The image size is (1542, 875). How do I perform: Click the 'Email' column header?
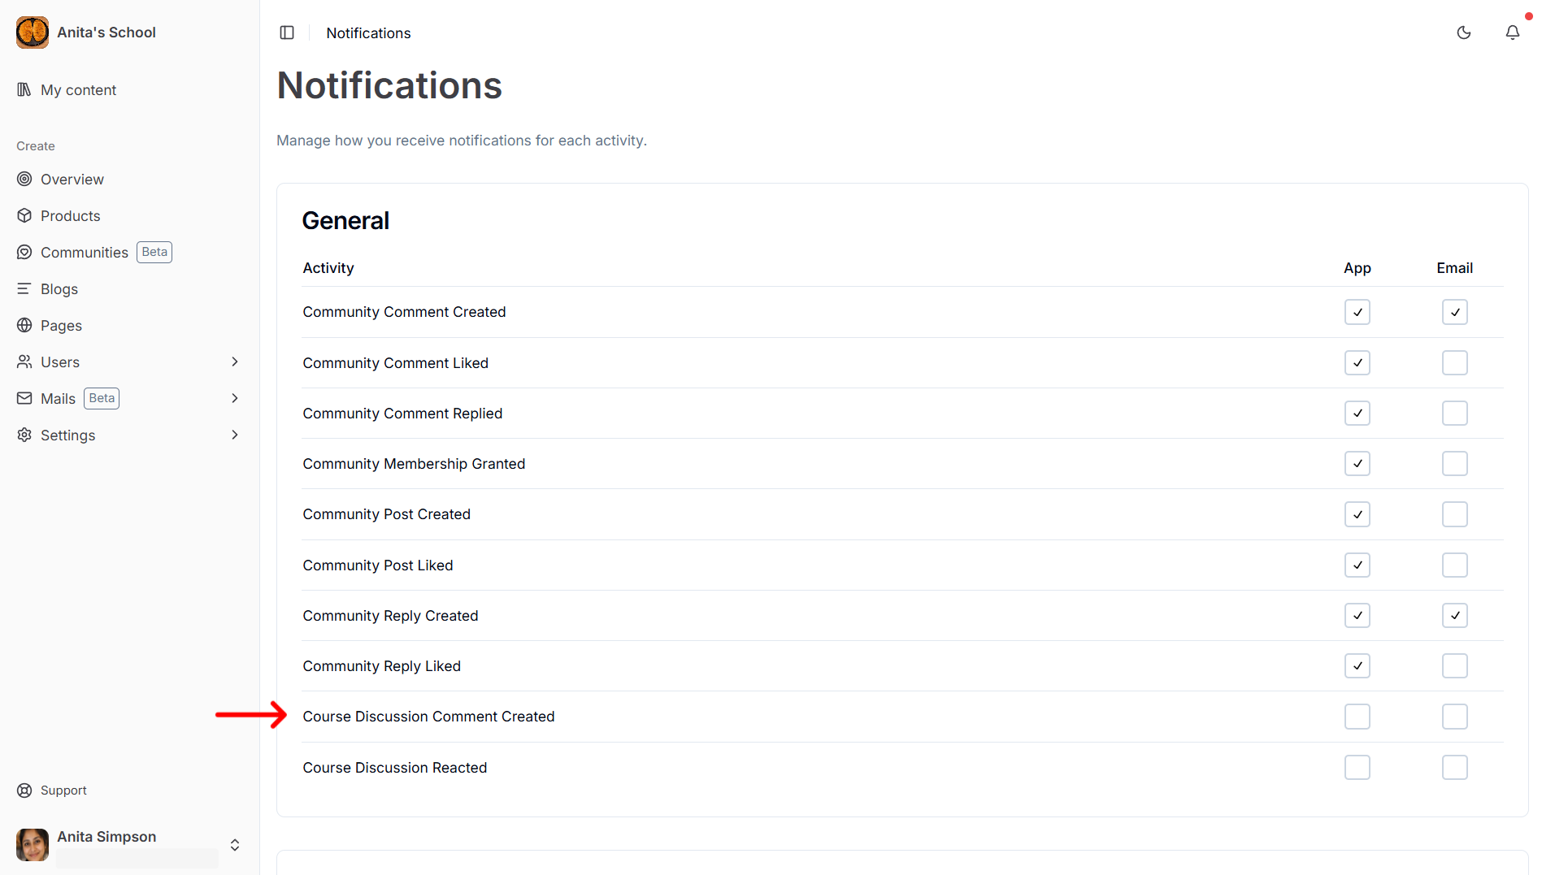pyautogui.click(x=1455, y=268)
